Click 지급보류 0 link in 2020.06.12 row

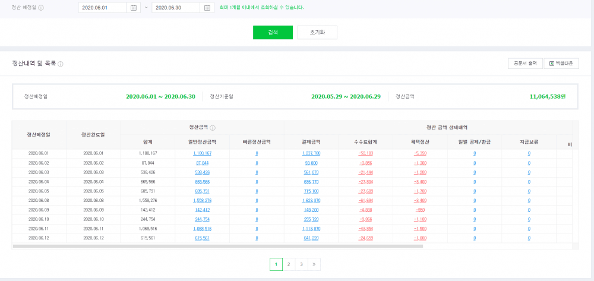(x=529, y=239)
